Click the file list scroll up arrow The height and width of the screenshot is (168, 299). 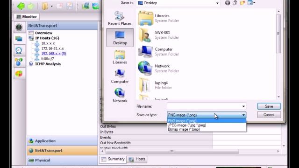pos(278,11)
